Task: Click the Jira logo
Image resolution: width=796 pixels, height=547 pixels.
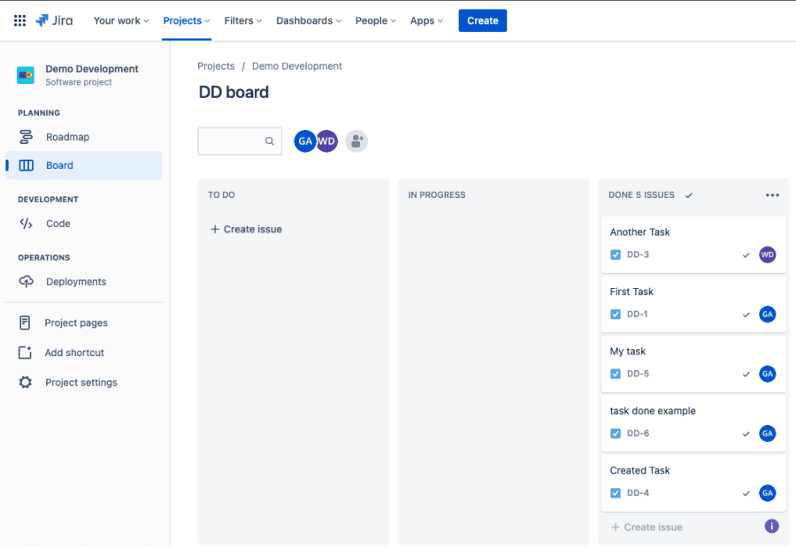Action: click(53, 20)
